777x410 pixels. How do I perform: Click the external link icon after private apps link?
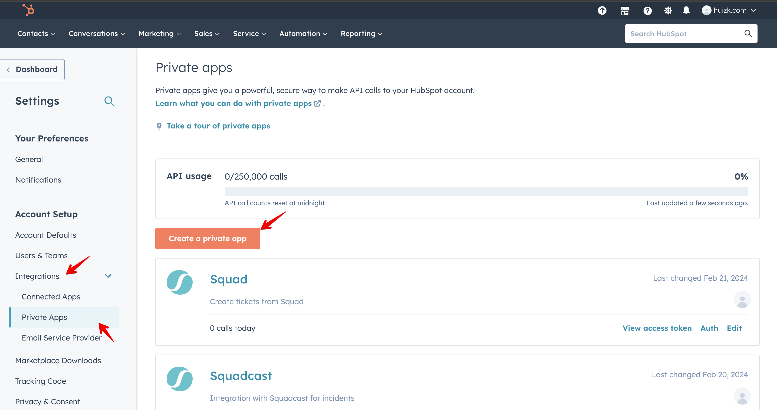[317, 103]
